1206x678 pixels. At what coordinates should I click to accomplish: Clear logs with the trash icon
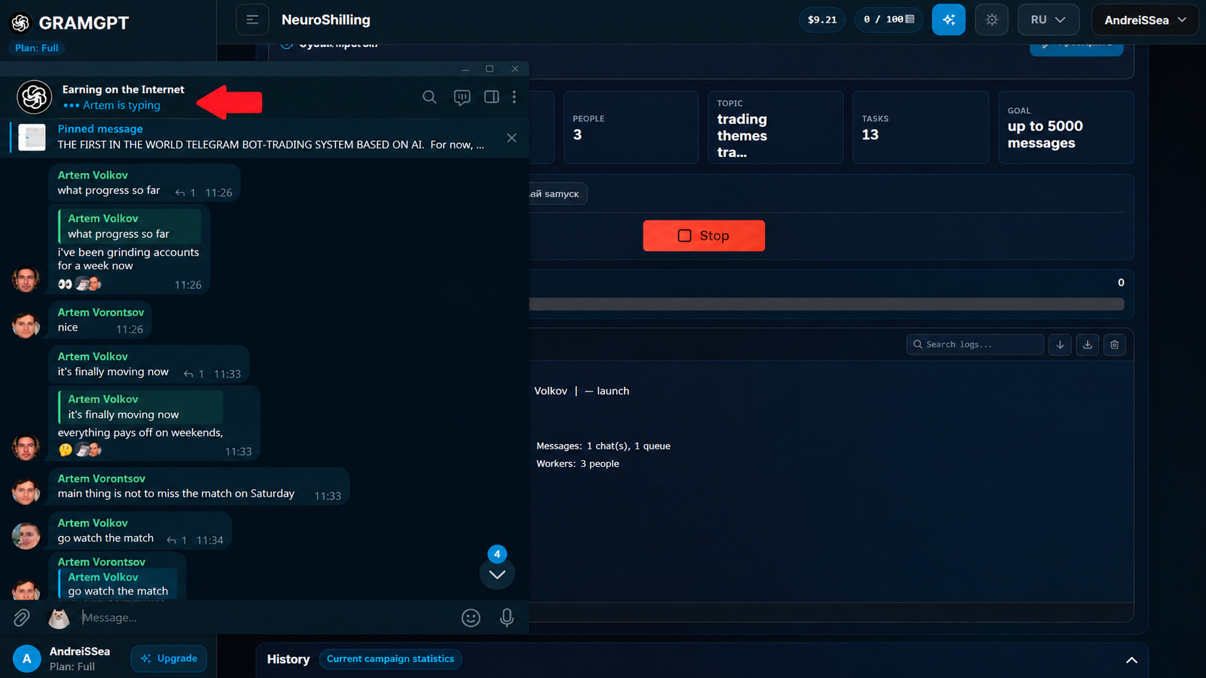click(1114, 344)
